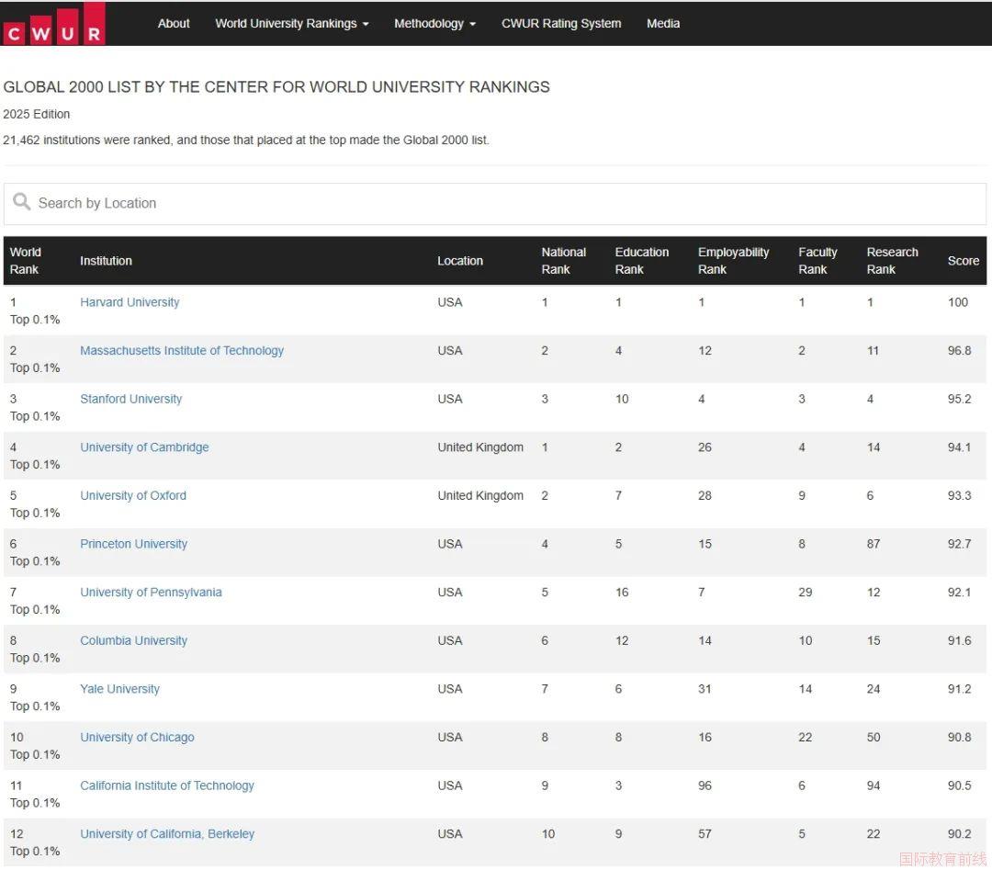This screenshot has width=992, height=870.
Task: Click Harvard's score of 100
Action: 958,302
